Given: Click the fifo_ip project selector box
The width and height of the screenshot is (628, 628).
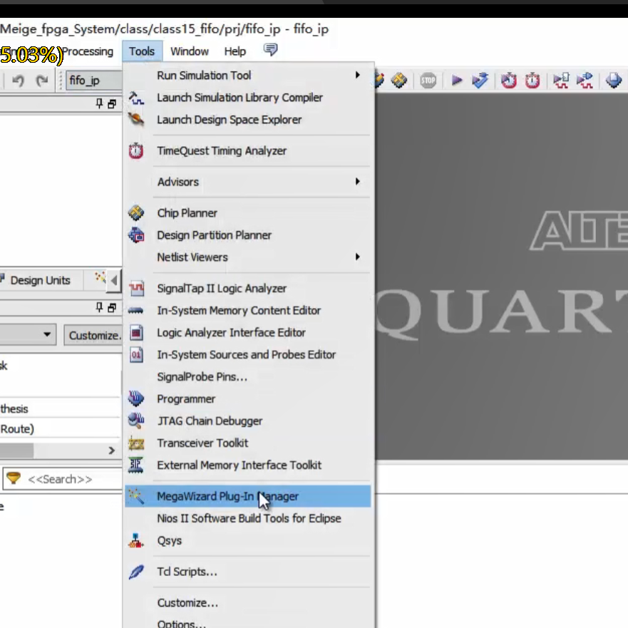Looking at the screenshot, I should click(95, 81).
